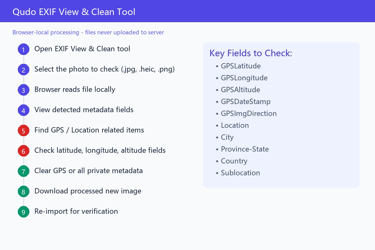
Task: Click the step 2 numbered circle
Action: click(23, 70)
